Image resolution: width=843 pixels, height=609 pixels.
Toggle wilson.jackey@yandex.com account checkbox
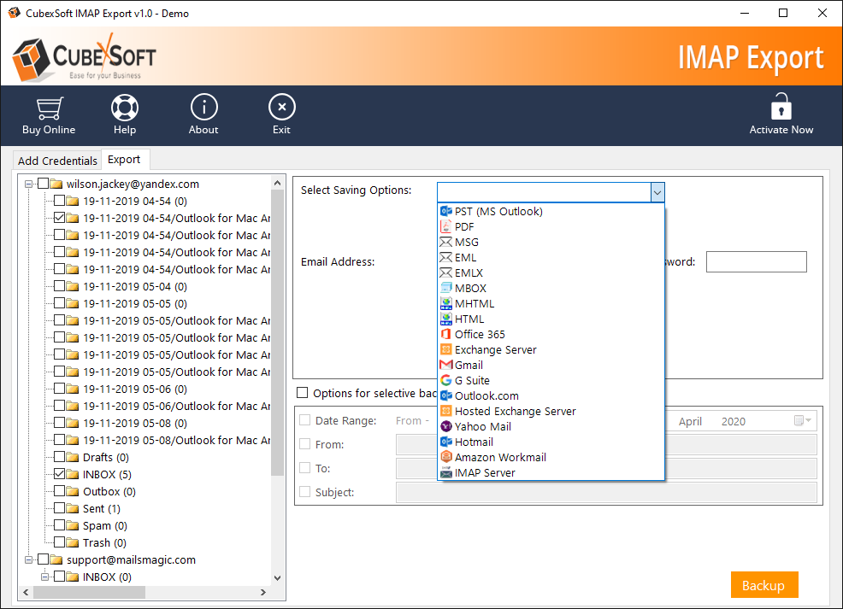tap(43, 184)
